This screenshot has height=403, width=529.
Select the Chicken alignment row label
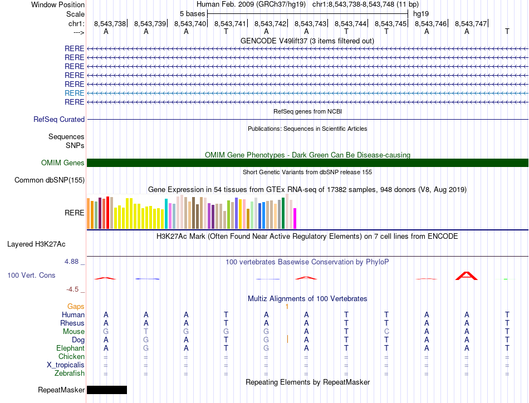71,356
